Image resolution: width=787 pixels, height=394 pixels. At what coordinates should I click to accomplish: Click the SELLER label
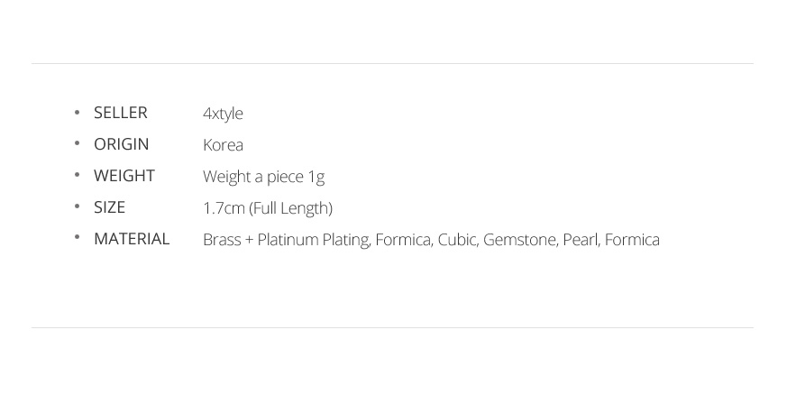[x=120, y=113]
